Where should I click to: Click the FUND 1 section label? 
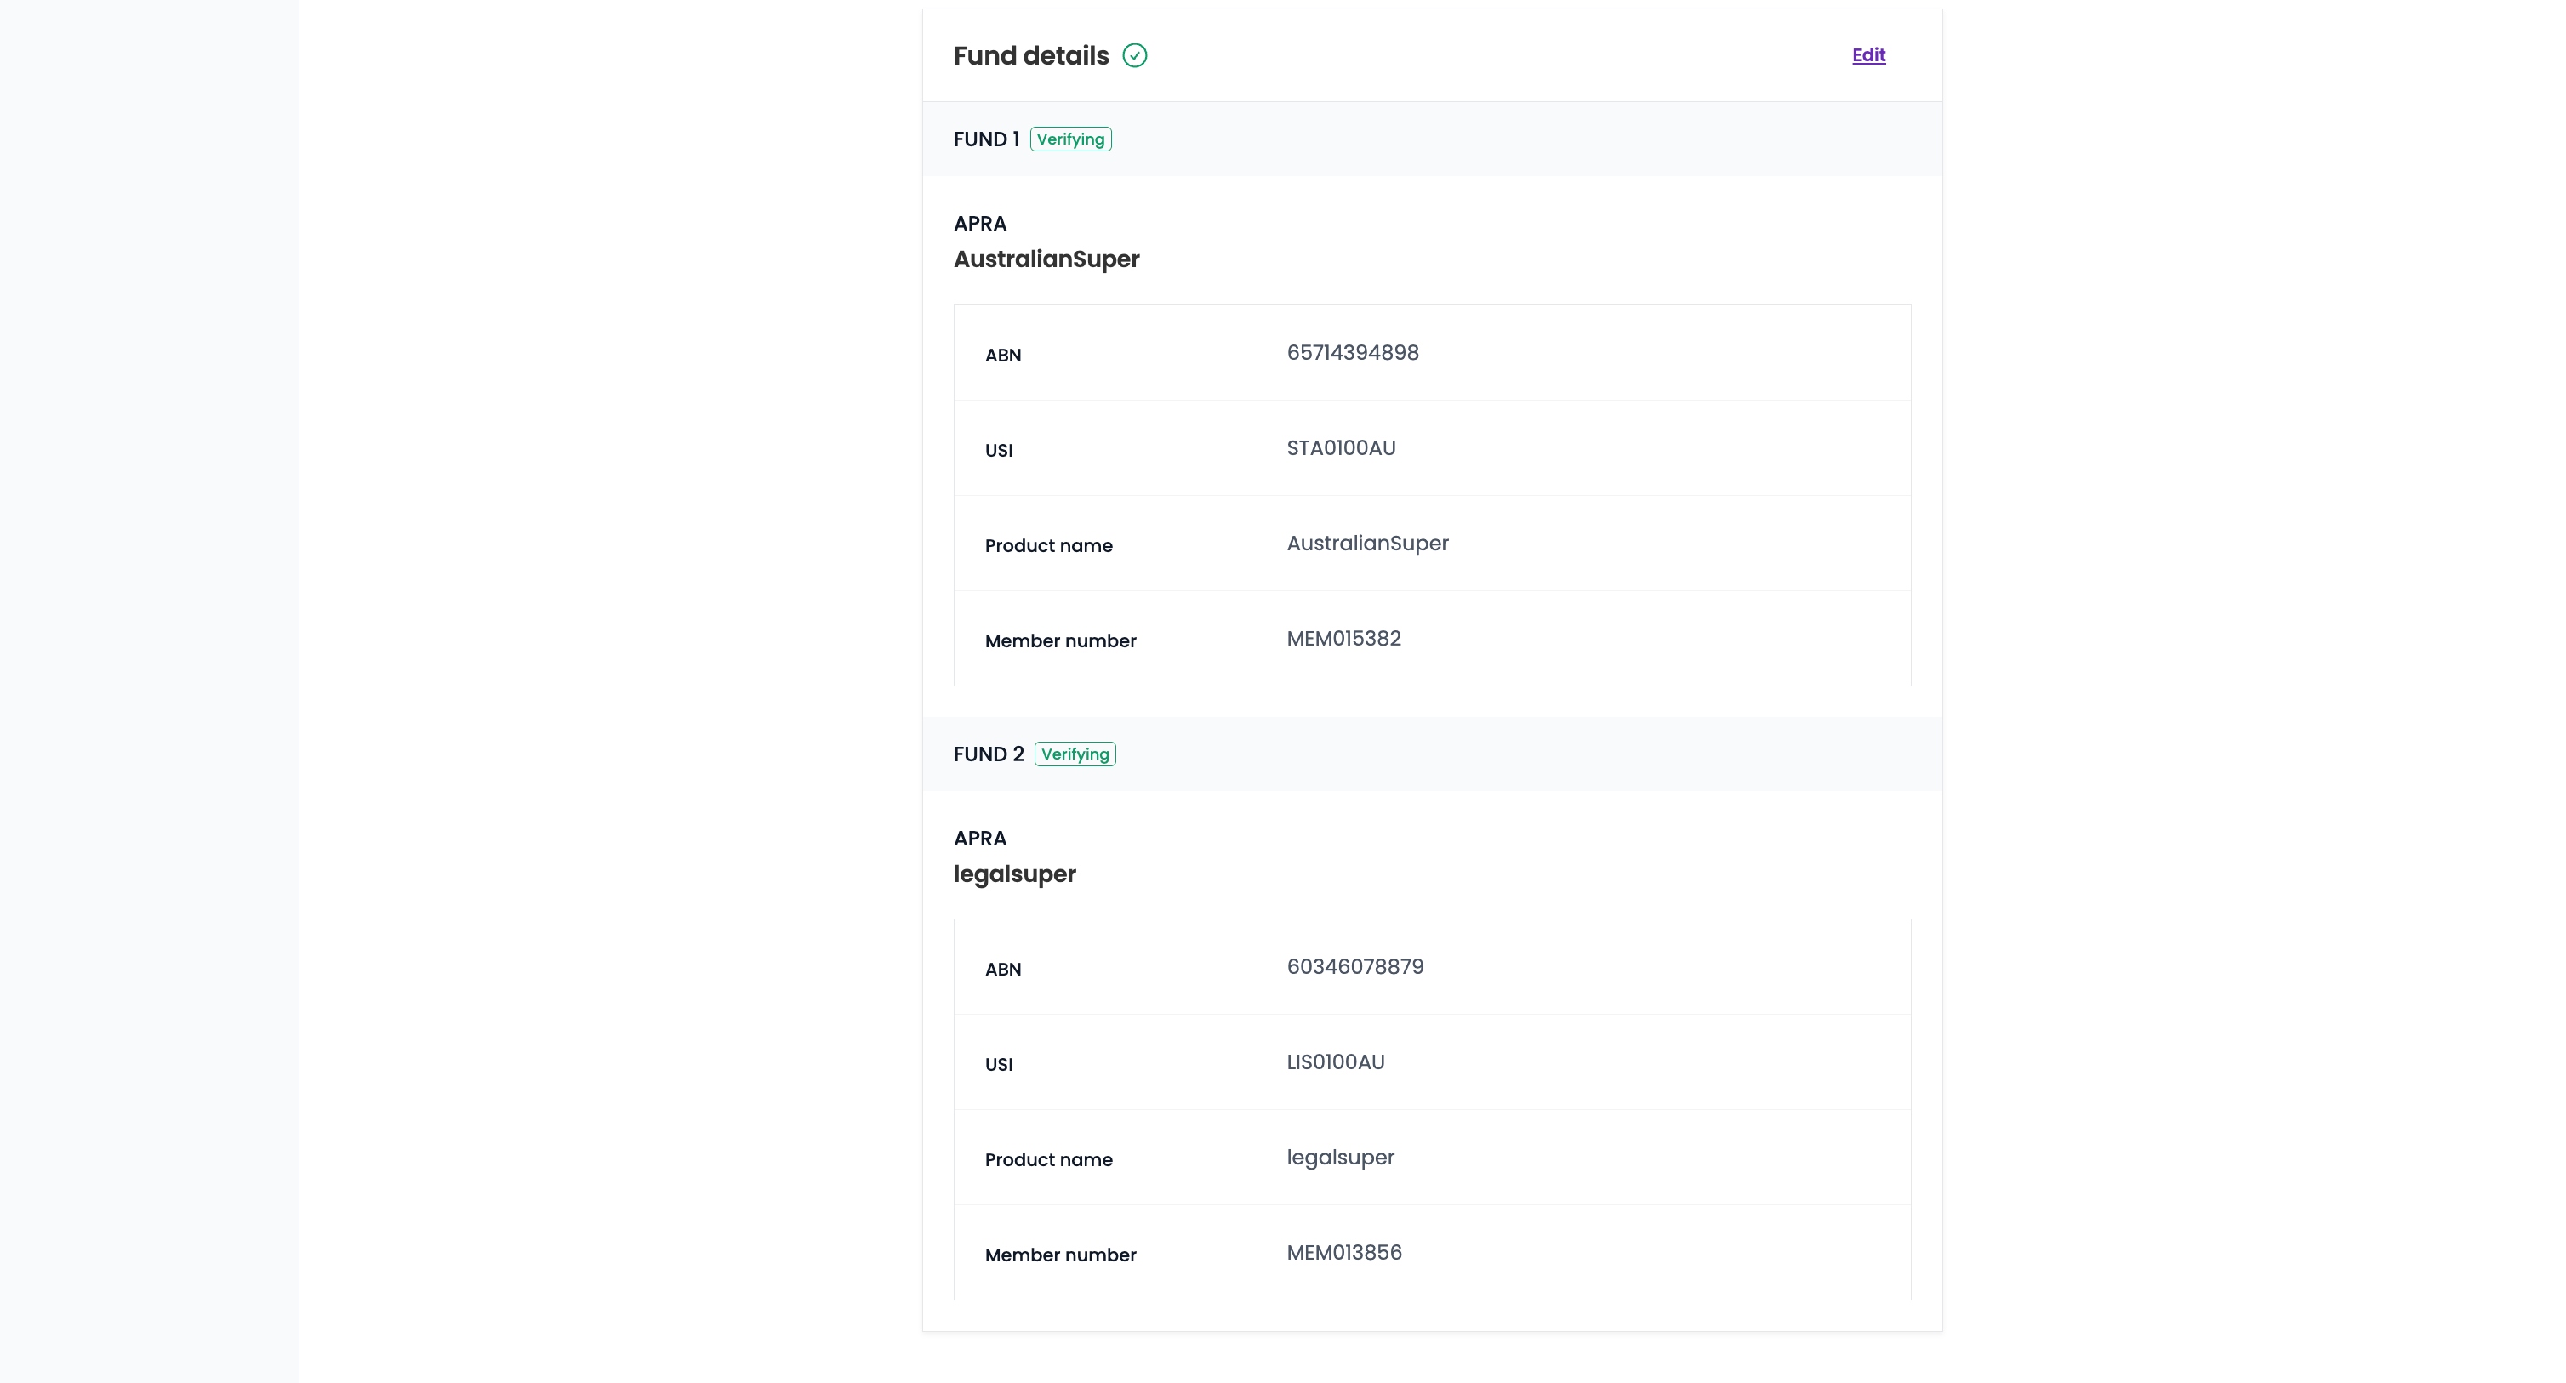[x=986, y=139]
